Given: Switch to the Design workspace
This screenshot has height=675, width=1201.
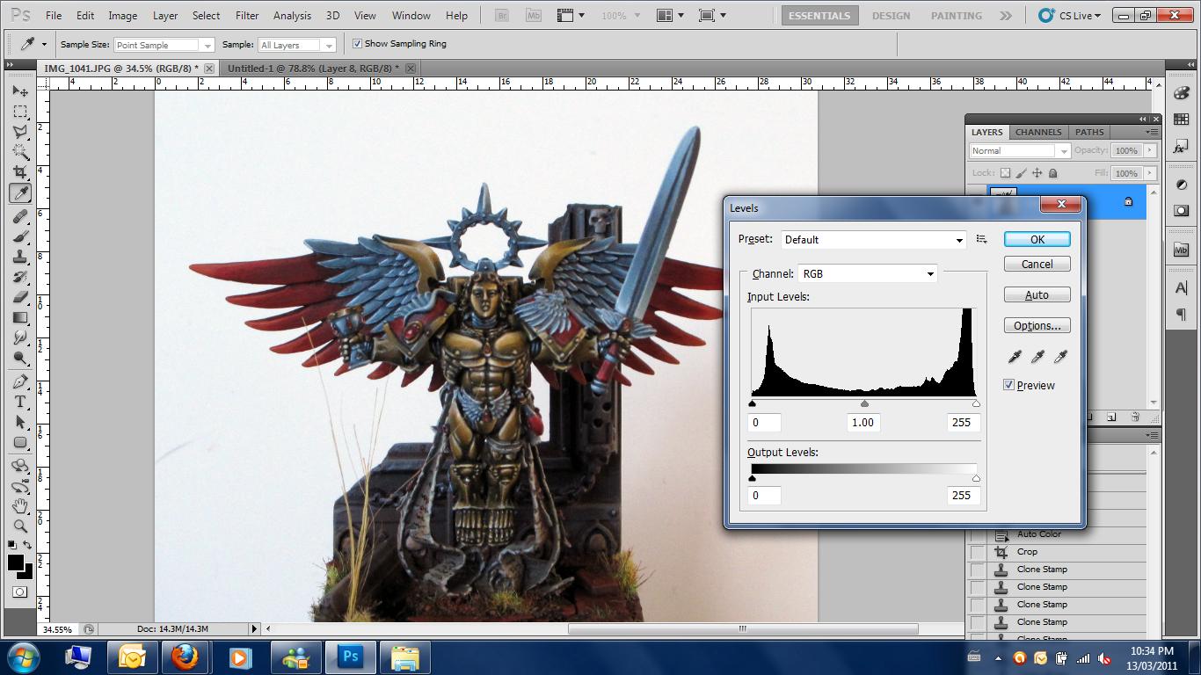Looking at the screenshot, I should pyautogui.click(x=891, y=15).
